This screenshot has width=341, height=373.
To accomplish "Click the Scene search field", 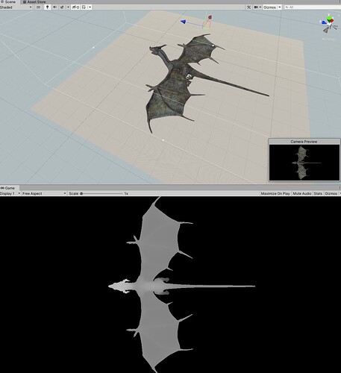I will coord(313,7).
